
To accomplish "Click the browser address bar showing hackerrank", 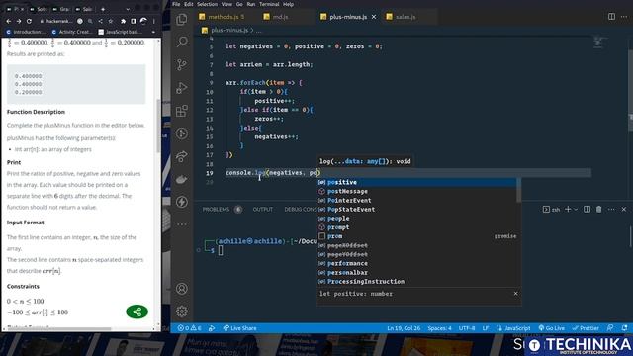I will [x=58, y=21].
